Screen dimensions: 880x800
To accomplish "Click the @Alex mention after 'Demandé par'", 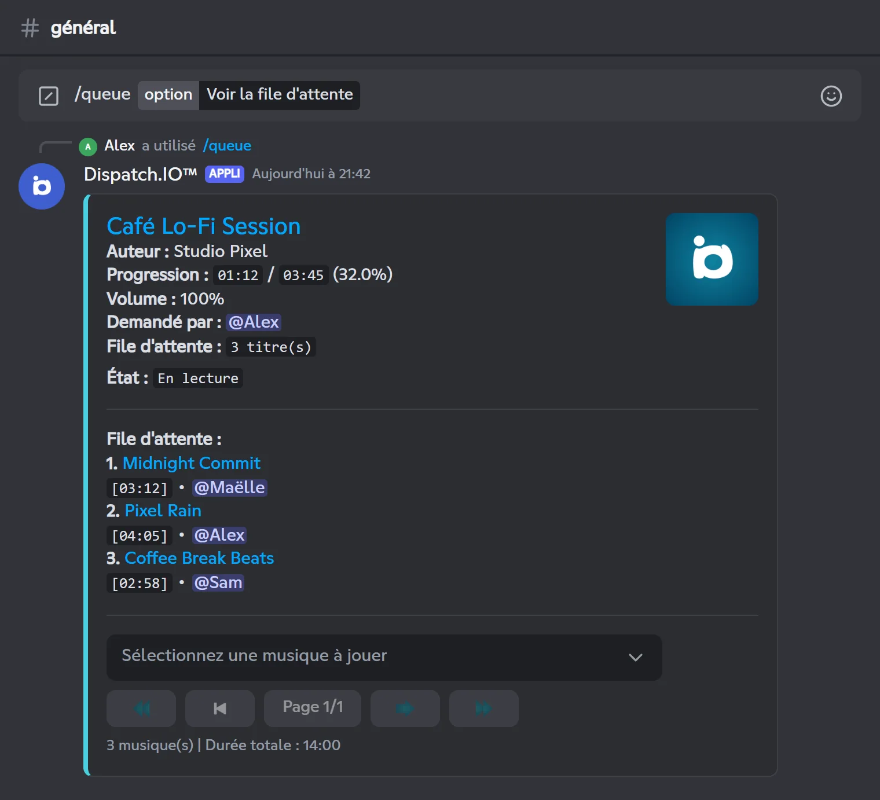I will pos(254,322).
